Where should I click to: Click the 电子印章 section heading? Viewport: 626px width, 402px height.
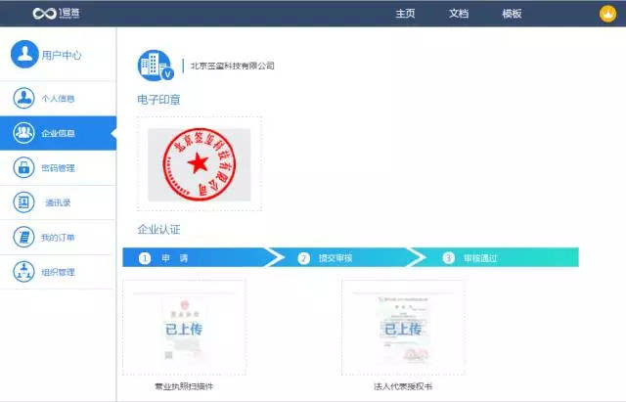coord(158,100)
